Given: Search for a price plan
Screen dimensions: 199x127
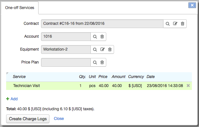Looking at the screenshot, I should point(95,63).
